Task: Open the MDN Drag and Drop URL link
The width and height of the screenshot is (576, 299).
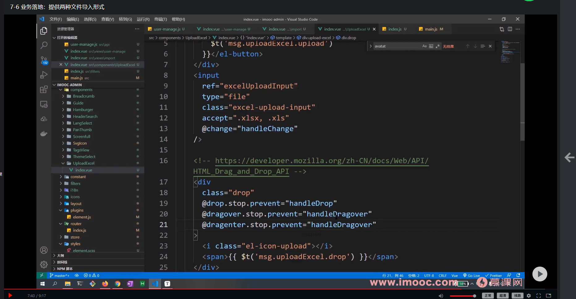Action: coord(321,161)
